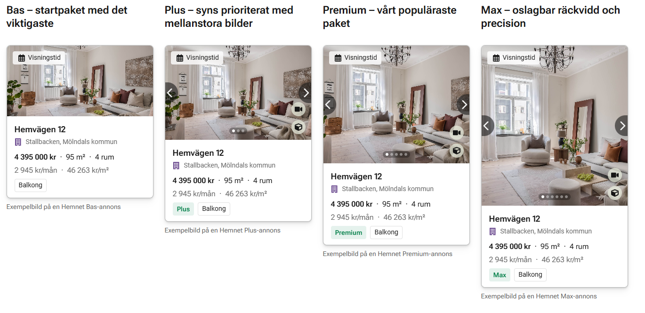The height and width of the screenshot is (313, 645).
Task: Click Balkong tag on Bas listing
Action: [31, 185]
